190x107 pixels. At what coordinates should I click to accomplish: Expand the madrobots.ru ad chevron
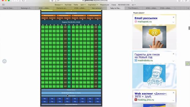(173, 61)
